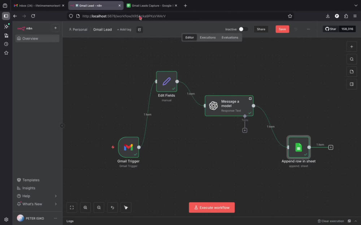Toggle the browser sidebar button
The height and width of the screenshot is (225, 361).
point(6,16)
